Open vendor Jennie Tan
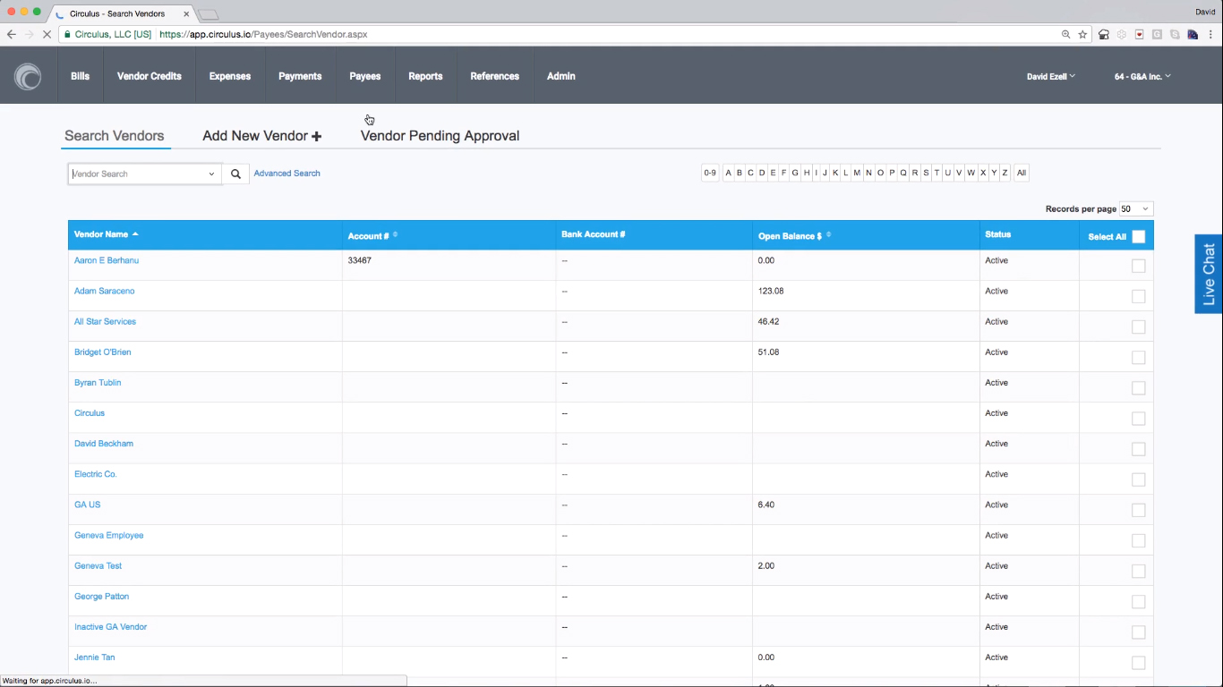Image resolution: width=1223 pixels, height=687 pixels. click(95, 657)
